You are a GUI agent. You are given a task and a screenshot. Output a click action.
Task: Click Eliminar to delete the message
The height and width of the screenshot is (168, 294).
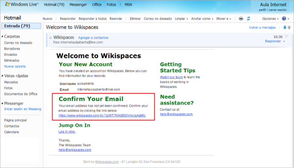(x=135, y=19)
